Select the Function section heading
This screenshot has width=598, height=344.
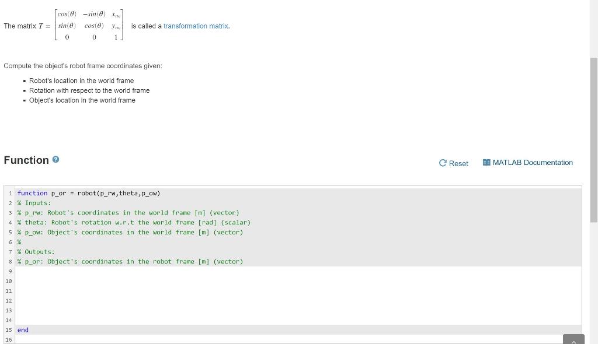[x=26, y=160]
